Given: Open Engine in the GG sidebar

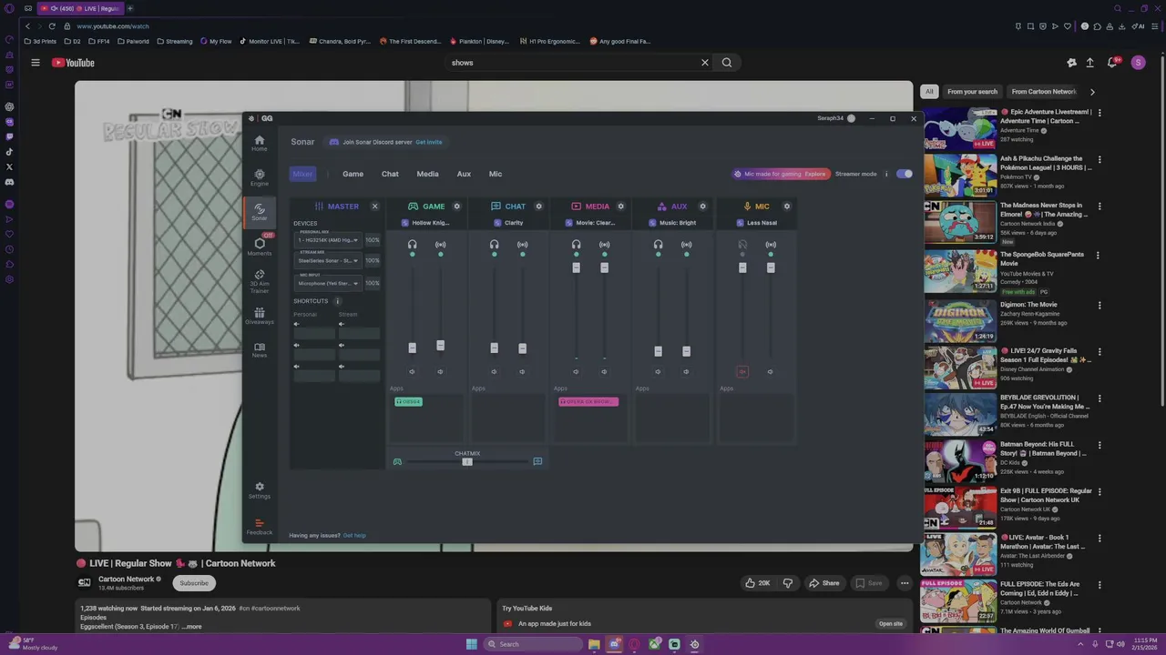Looking at the screenshot, I should tap(260, 177).
